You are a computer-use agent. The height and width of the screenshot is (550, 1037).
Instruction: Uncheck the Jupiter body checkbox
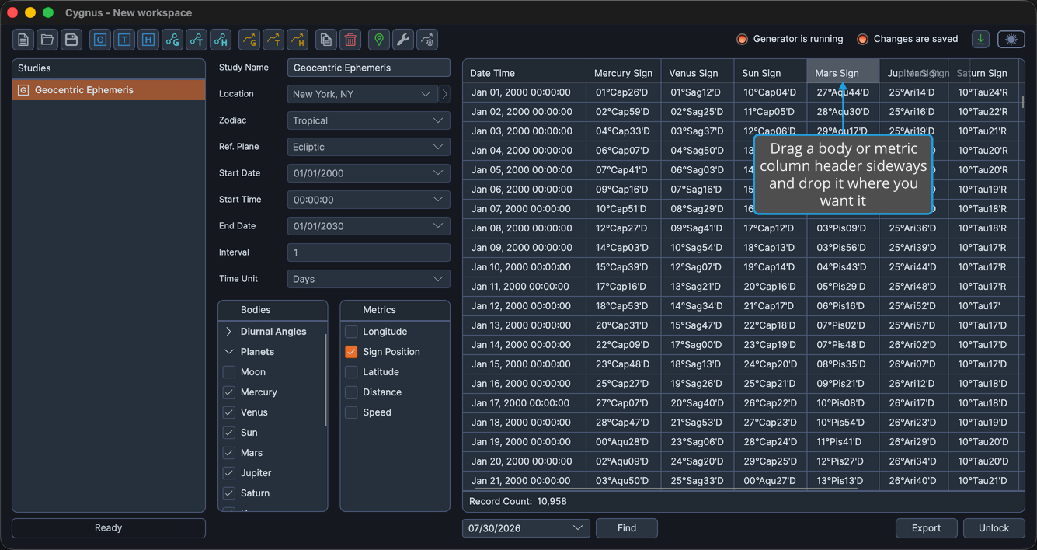[229, 473]
